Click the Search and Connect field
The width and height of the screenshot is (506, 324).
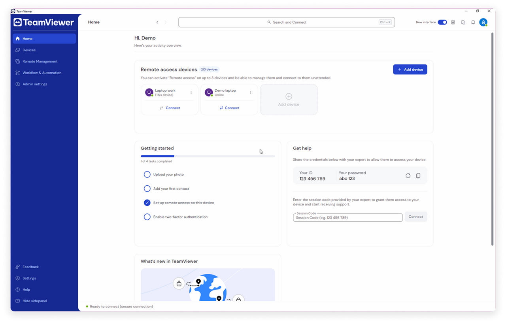[x=287, y=23]
